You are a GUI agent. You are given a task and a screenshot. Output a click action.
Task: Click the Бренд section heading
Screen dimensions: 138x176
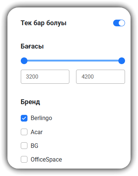(30, 102)
